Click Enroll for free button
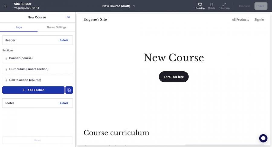 [x=173, y=77]
